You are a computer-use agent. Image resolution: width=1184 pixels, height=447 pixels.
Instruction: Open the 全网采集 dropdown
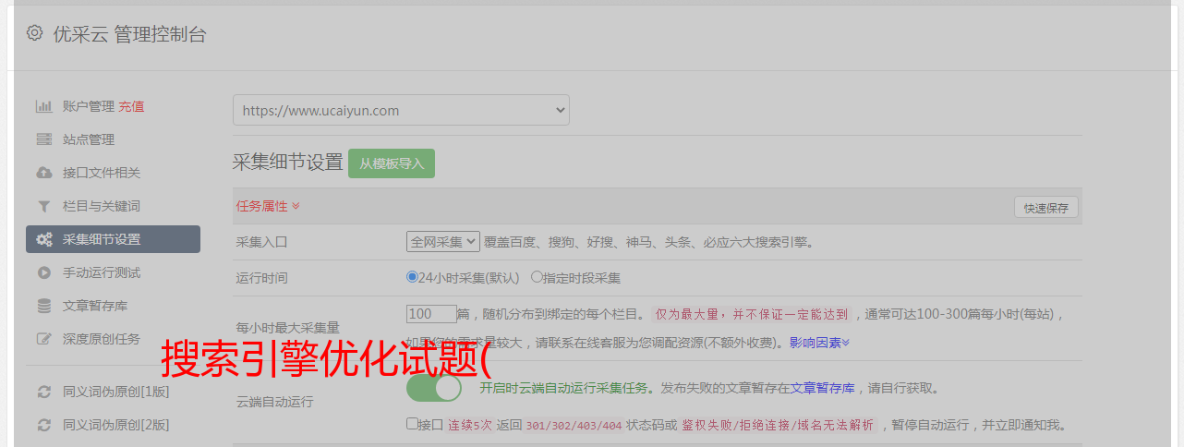(x=443, y=242)
